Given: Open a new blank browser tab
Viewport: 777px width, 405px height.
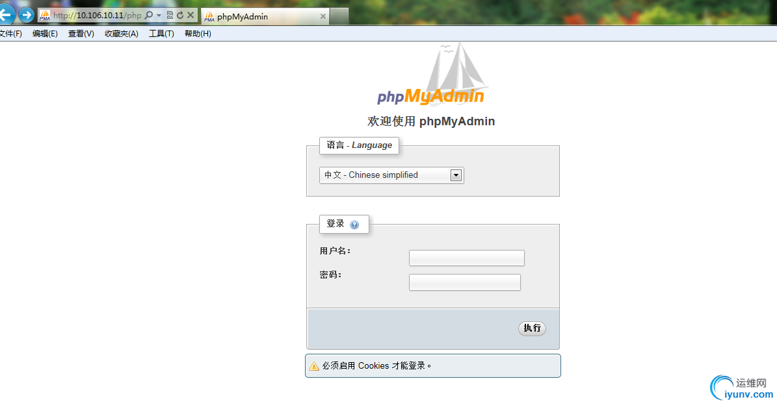Looking at the screenshot, I should click(x=339, y=16).
